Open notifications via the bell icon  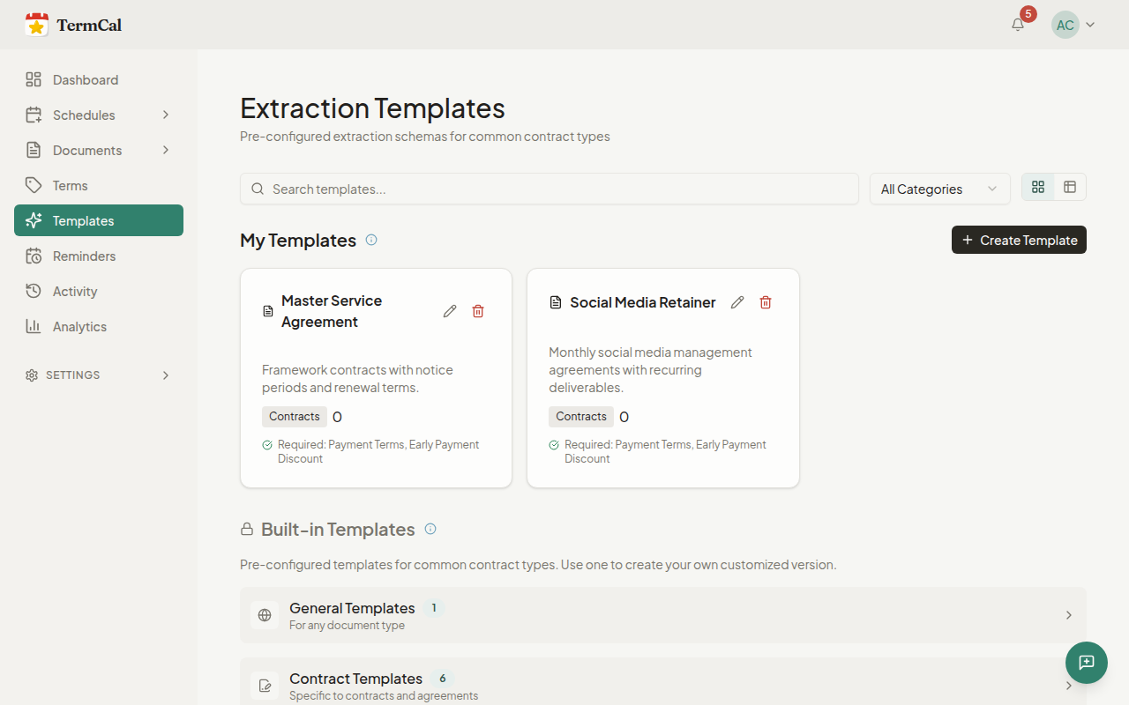1017,24
